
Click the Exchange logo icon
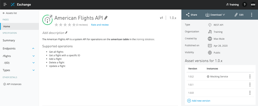pos(13,5)
